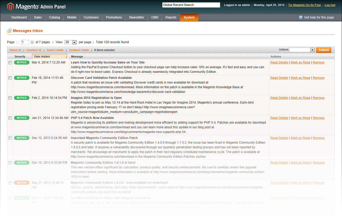
Task: Open the Promotions menu
Action: pos(114,17)
